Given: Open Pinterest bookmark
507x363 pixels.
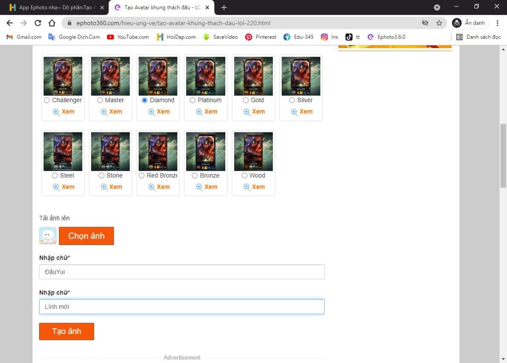Looking at the screenshot, I should [x=260, y=37].
